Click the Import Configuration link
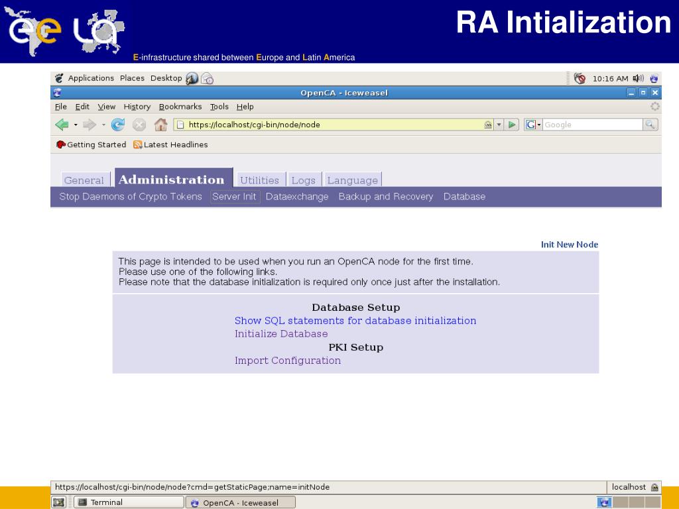The width and height of the screenshot is (679, 509). pyautogui.click(x=288, y=361)
